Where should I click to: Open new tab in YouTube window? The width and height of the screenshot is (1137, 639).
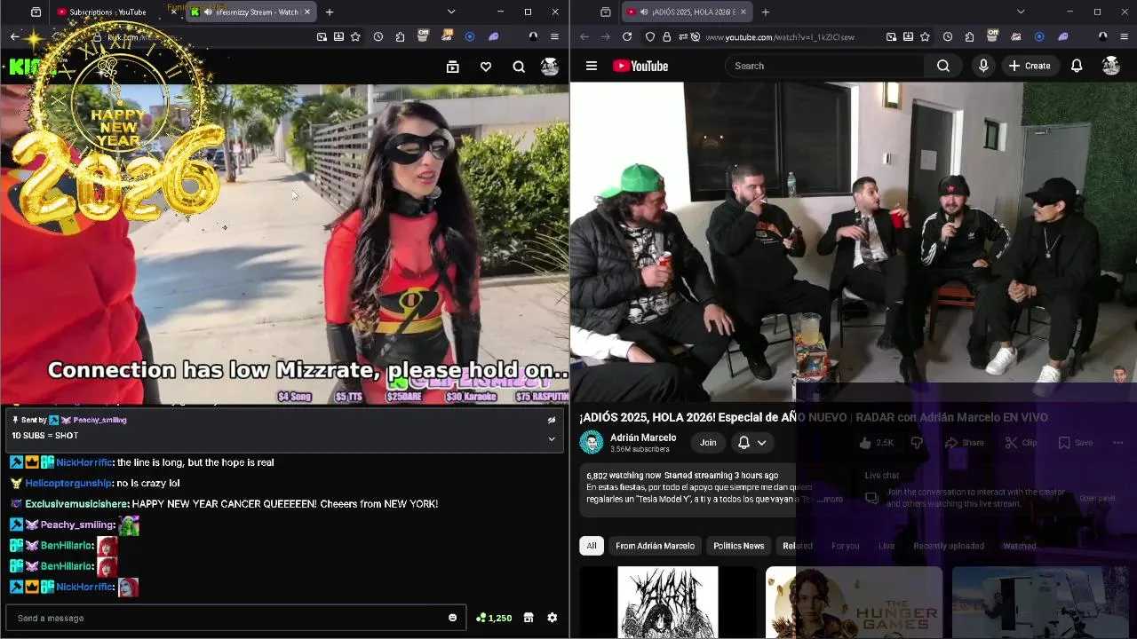point(766,12)
